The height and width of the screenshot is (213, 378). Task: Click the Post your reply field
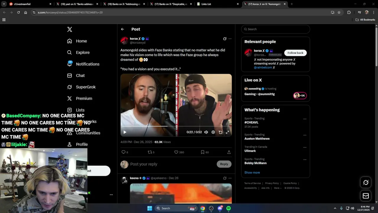pos(172,164)
